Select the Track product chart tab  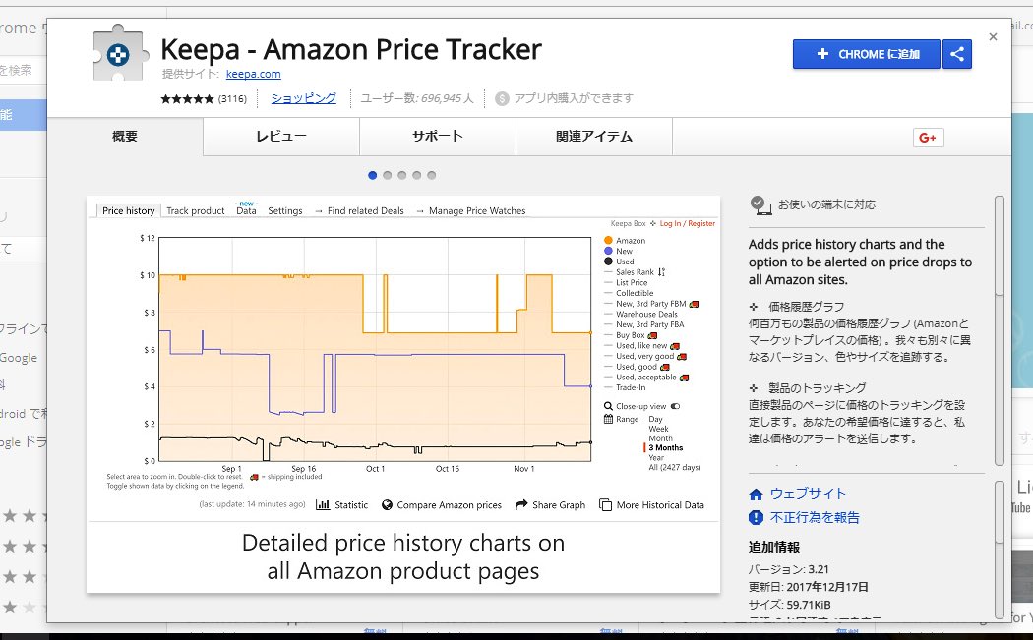[x=196, y=210]
